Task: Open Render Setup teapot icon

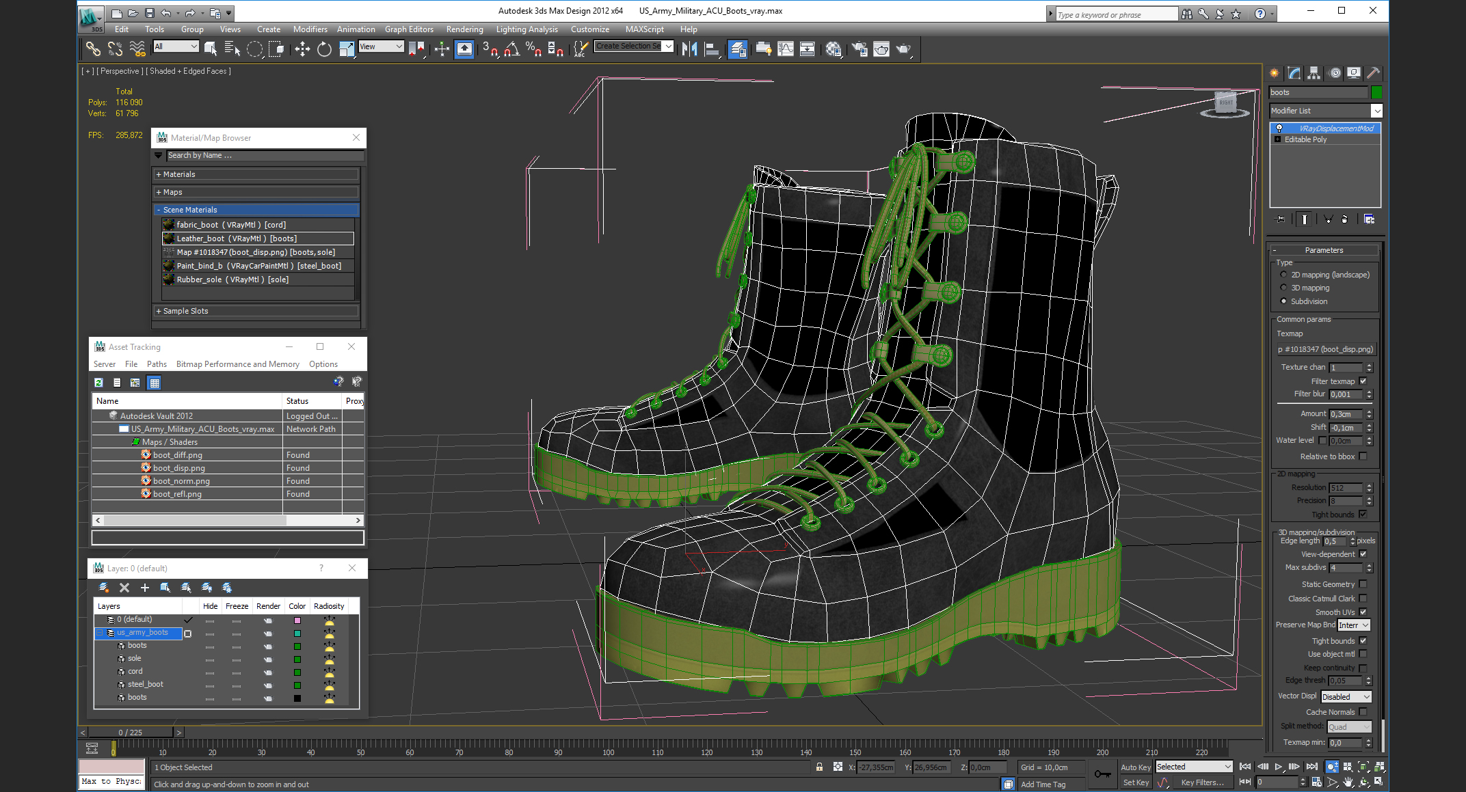Action: tap(859, 49)
